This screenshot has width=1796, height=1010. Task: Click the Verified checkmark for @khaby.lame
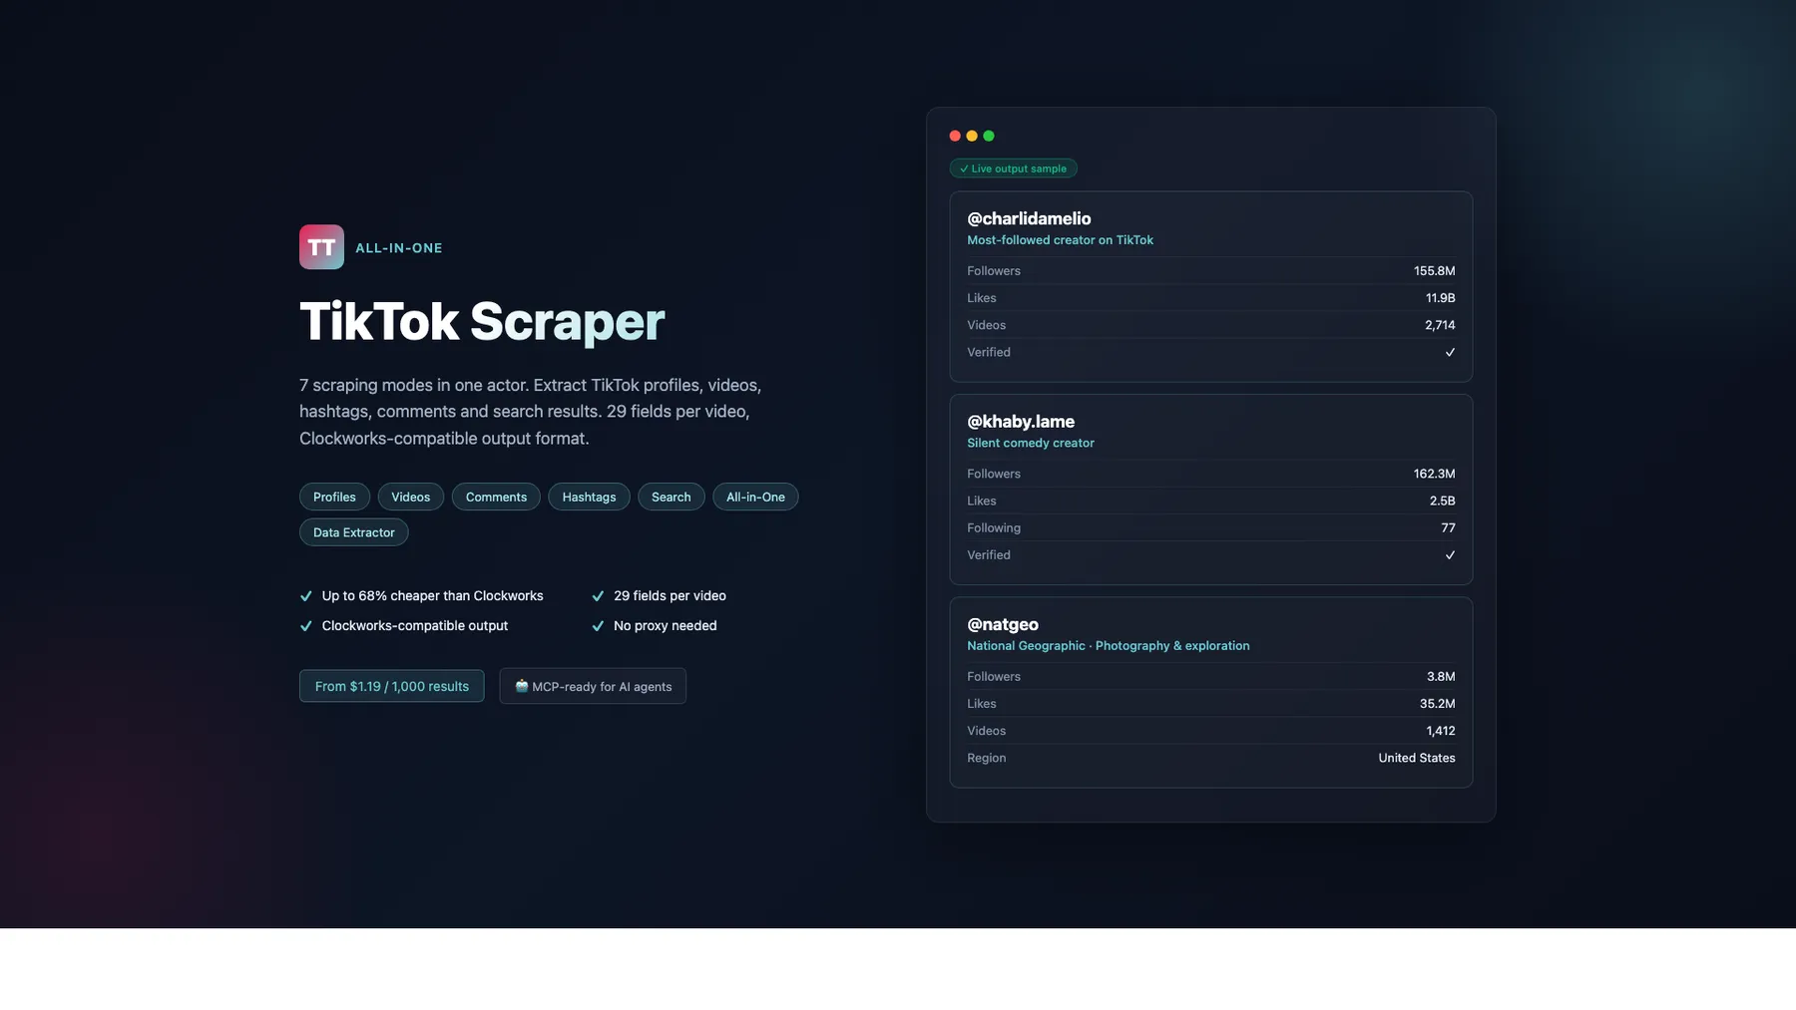point(1450,555)
